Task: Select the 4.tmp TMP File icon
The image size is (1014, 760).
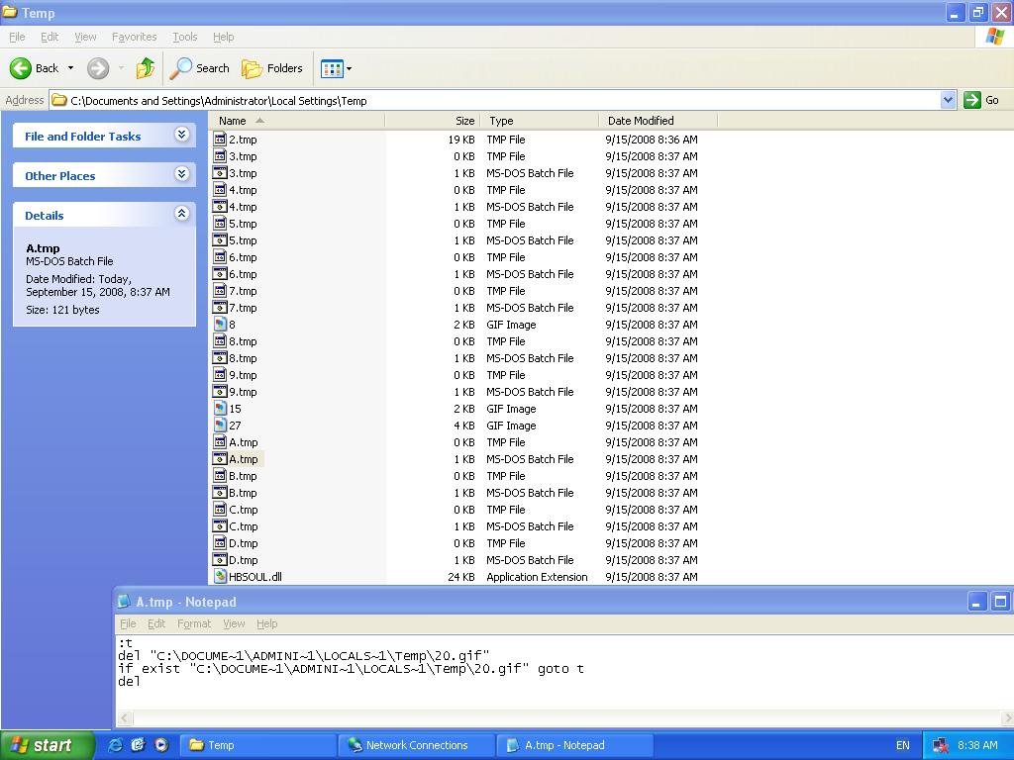Action: 220,189
